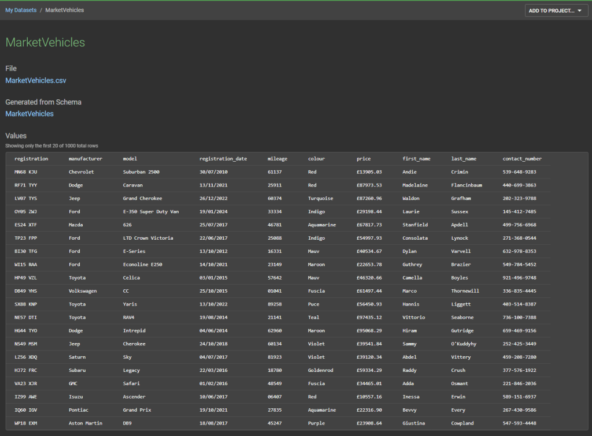Click registration cell MN68 KJU
Image resolution: width=592 pixels, height=436 pixels.
(x=26, y=172)
